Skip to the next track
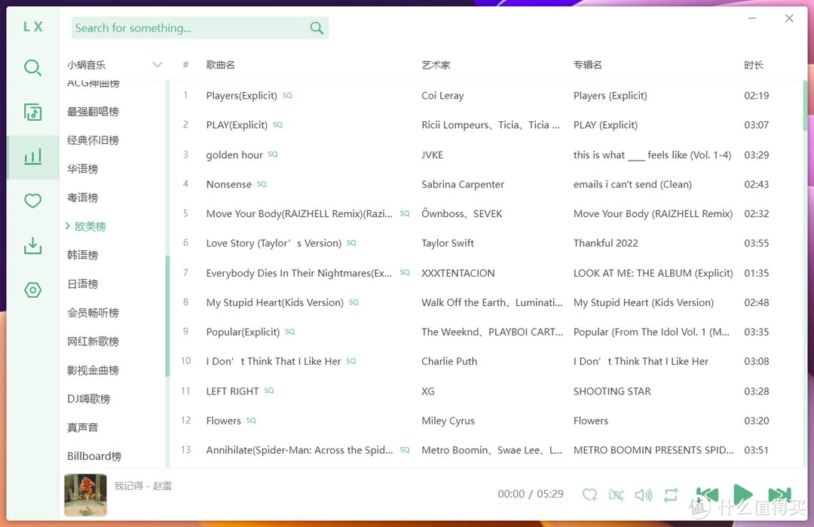This screenshot has width=814, height=527. click(779, 495)
